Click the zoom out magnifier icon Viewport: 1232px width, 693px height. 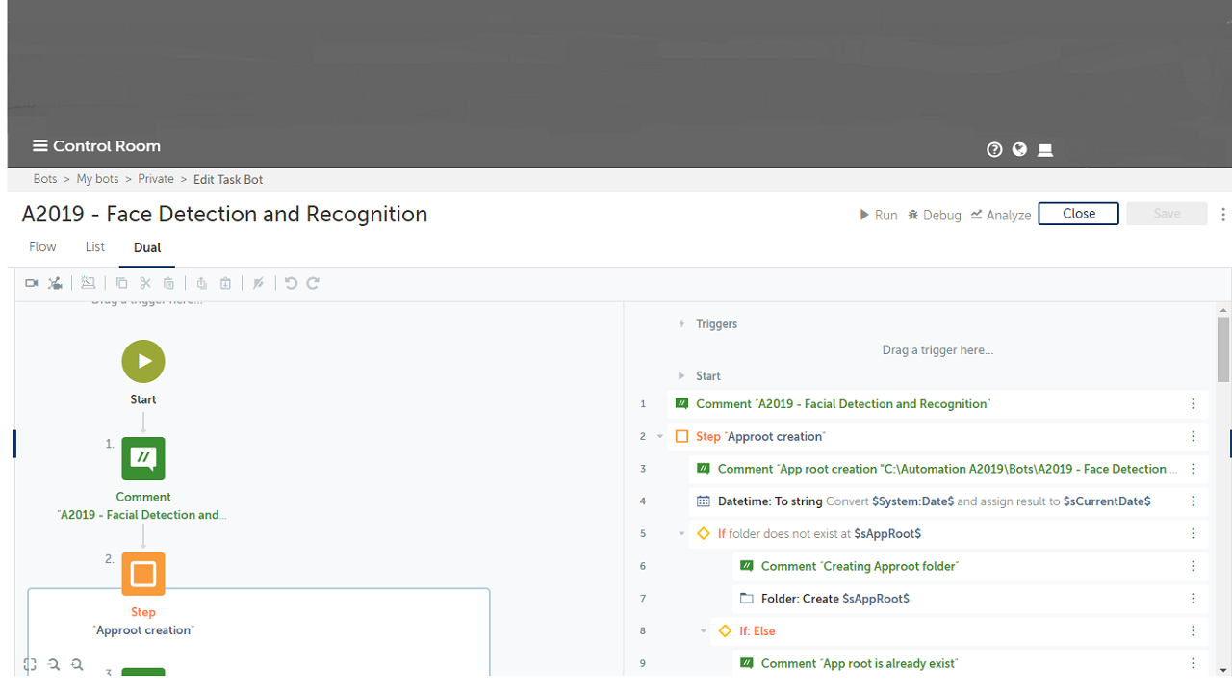point(54,664)
